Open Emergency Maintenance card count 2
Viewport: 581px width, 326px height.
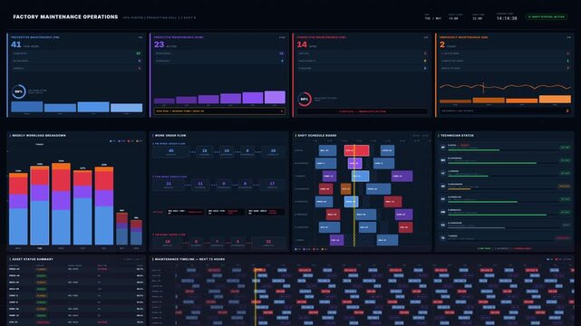coord(442,44)
